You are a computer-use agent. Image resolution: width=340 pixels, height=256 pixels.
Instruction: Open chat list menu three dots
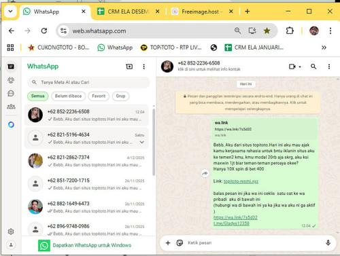click(x=143, y=67)
